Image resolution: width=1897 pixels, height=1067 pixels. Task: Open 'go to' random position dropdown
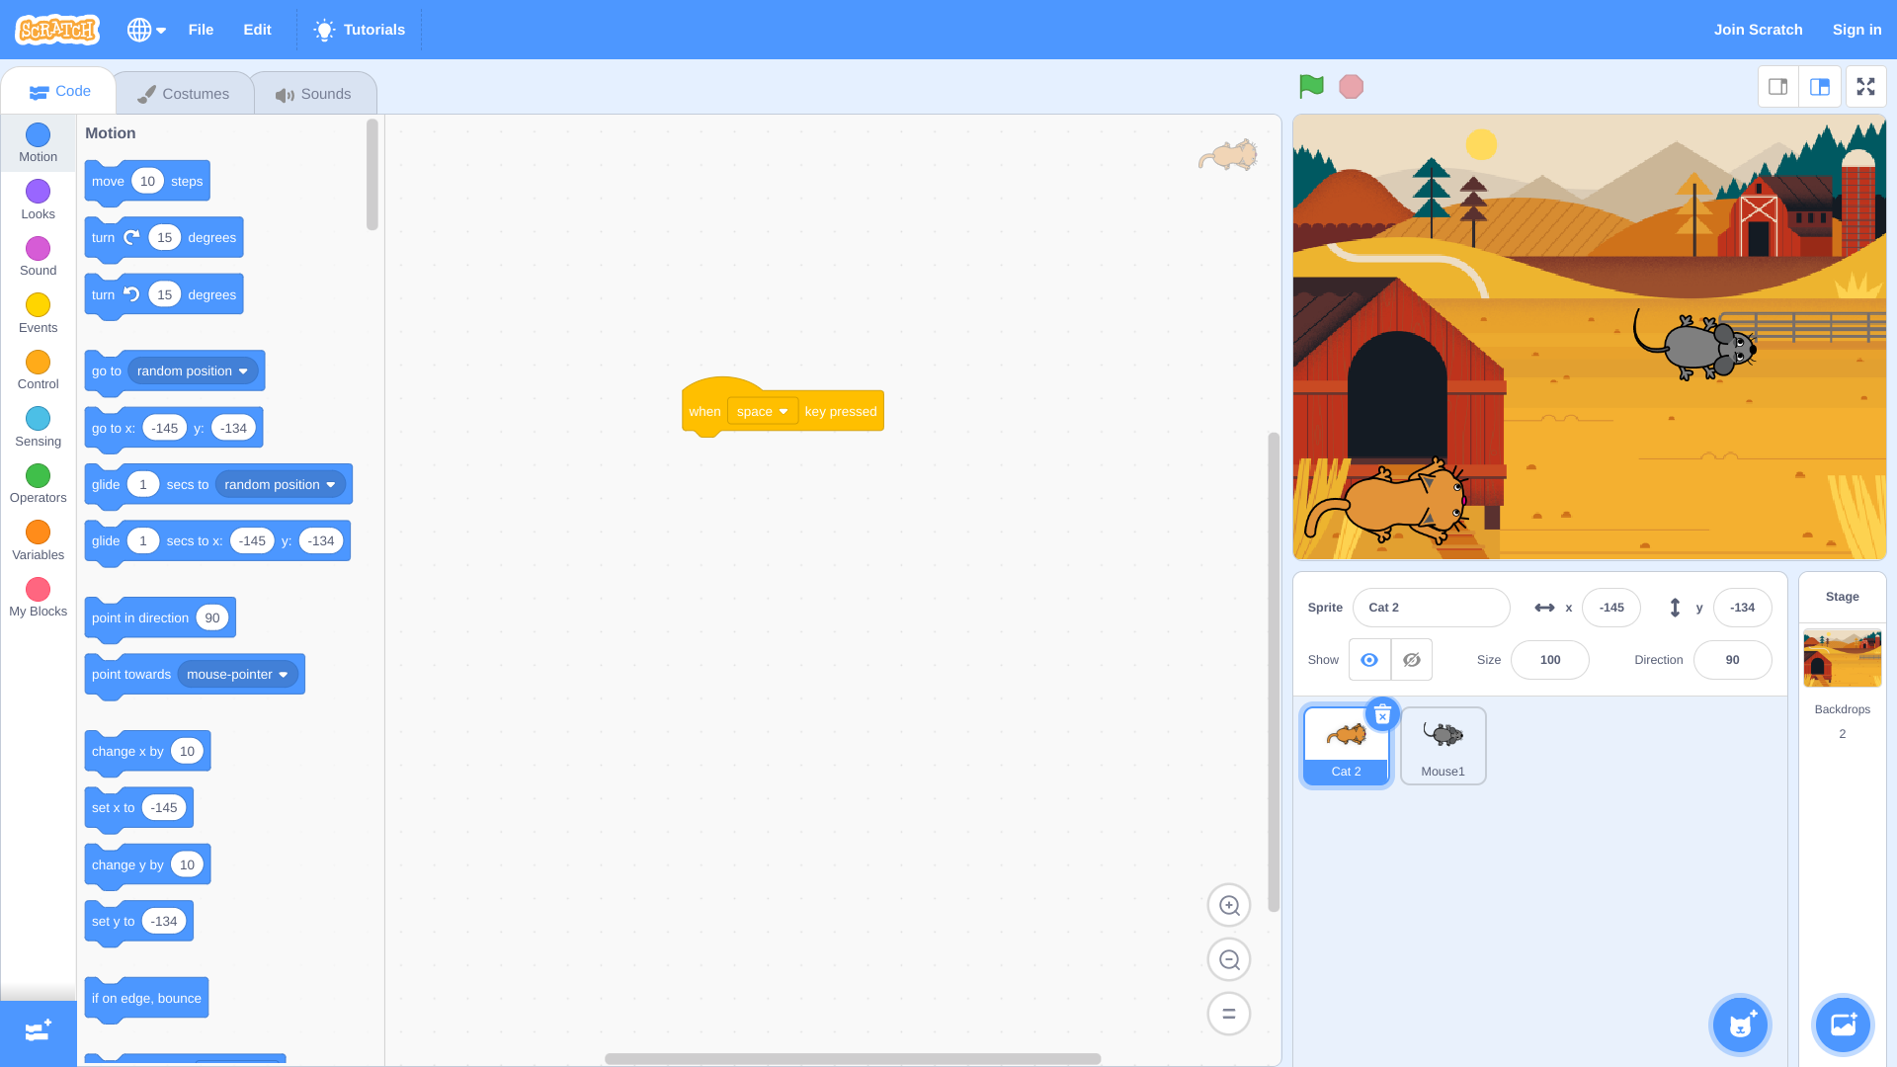point(193,371)
